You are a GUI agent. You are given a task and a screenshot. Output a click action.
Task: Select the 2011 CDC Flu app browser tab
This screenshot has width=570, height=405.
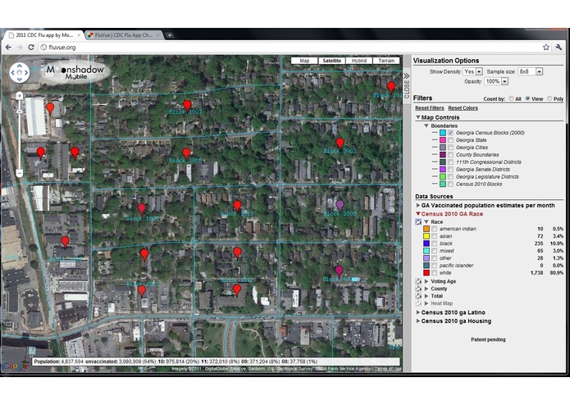44,35
